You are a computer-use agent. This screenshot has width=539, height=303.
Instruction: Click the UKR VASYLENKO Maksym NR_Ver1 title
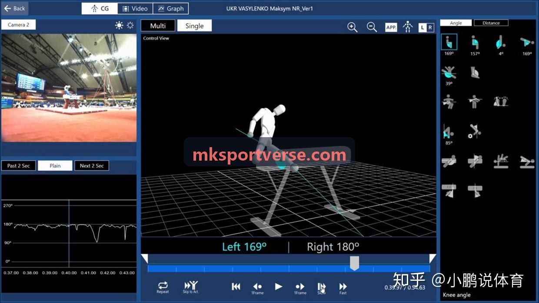tap(269, 8)
